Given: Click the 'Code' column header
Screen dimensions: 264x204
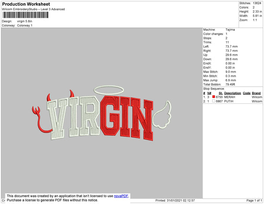Looking at the screenshot, I should point(247,93).
